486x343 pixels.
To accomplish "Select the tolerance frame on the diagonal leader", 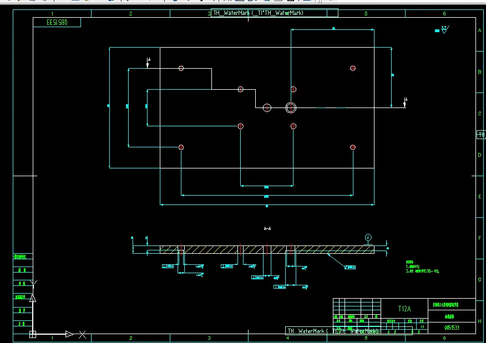I will pos(350,267).
